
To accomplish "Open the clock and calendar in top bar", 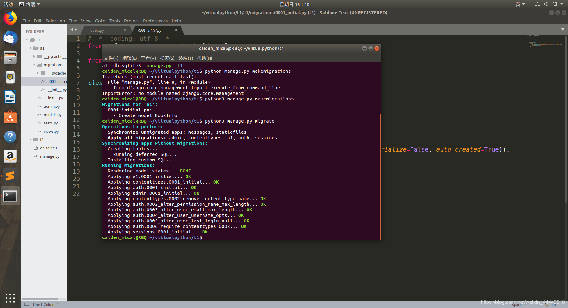I will click(x=294, y=4).
